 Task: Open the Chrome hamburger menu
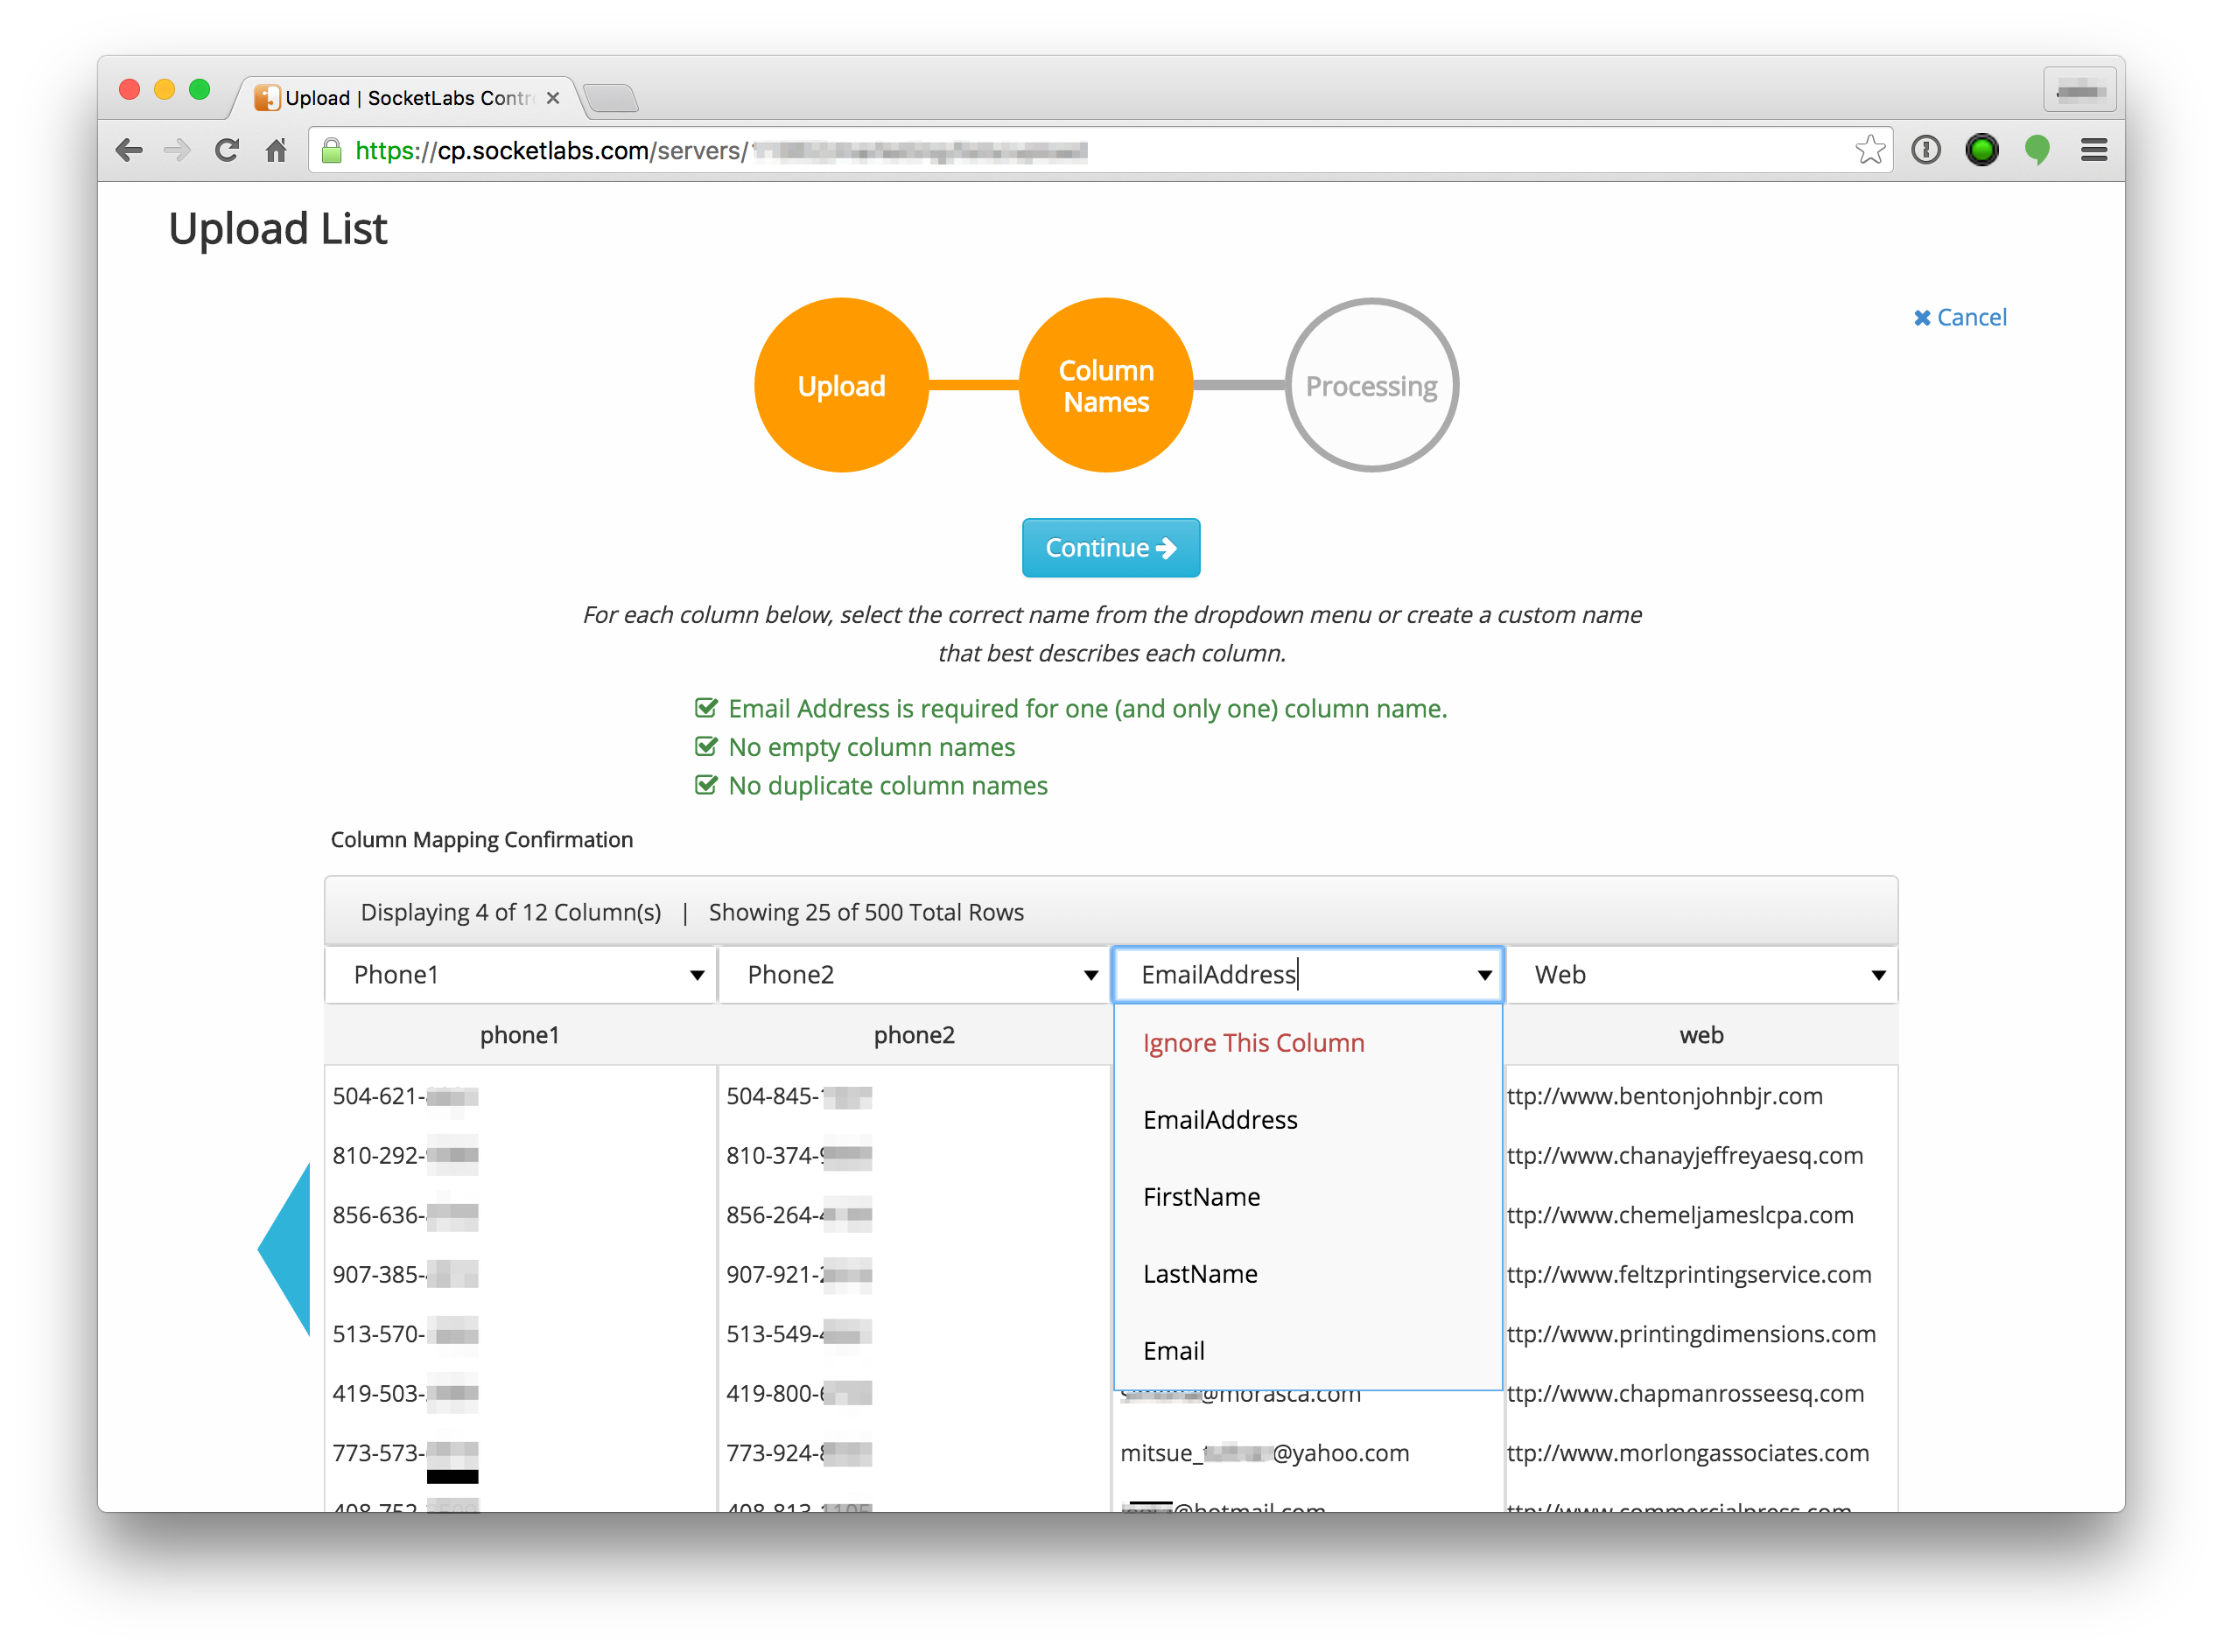tap(2093, 150)
